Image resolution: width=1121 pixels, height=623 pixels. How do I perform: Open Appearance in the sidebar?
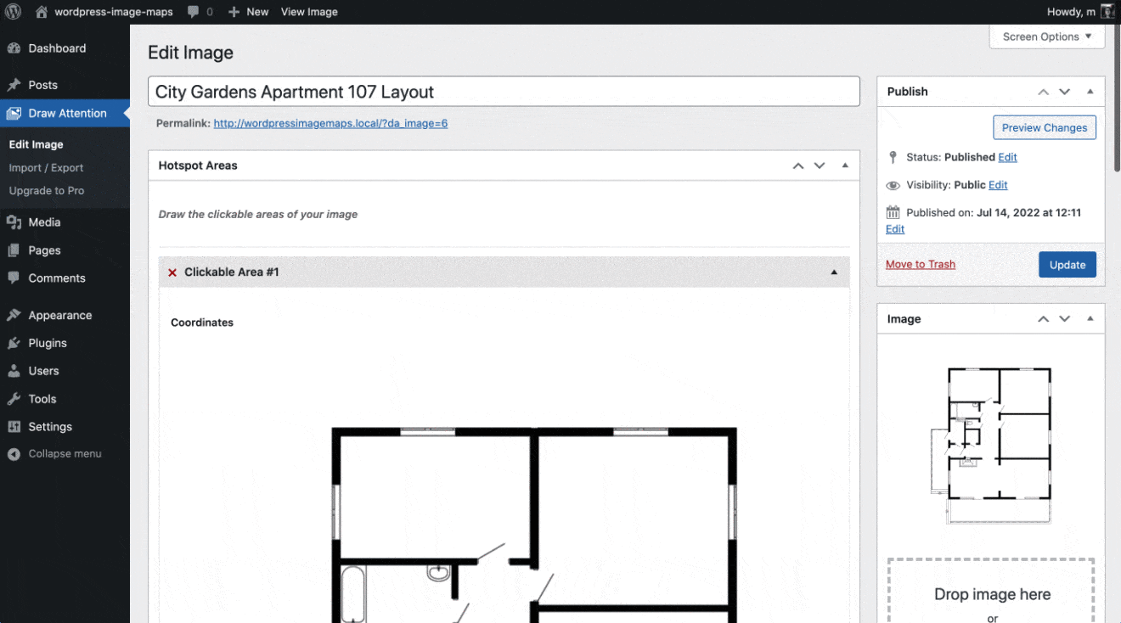[x=59, y=315]
